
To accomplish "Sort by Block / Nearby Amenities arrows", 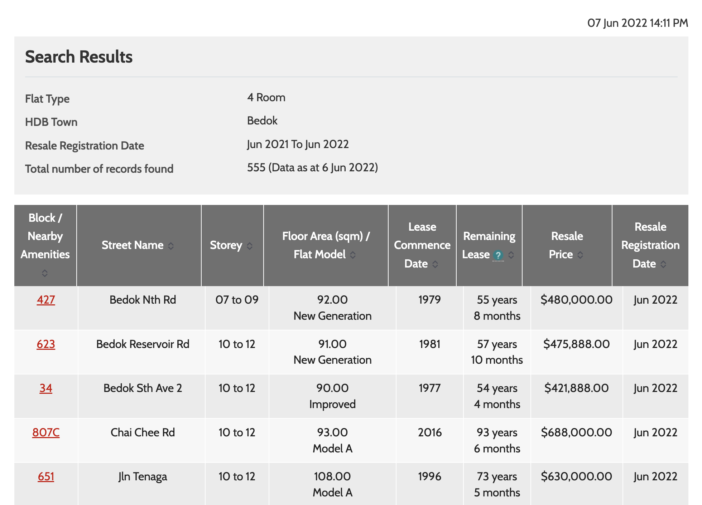I will click(x=45, y=273).
